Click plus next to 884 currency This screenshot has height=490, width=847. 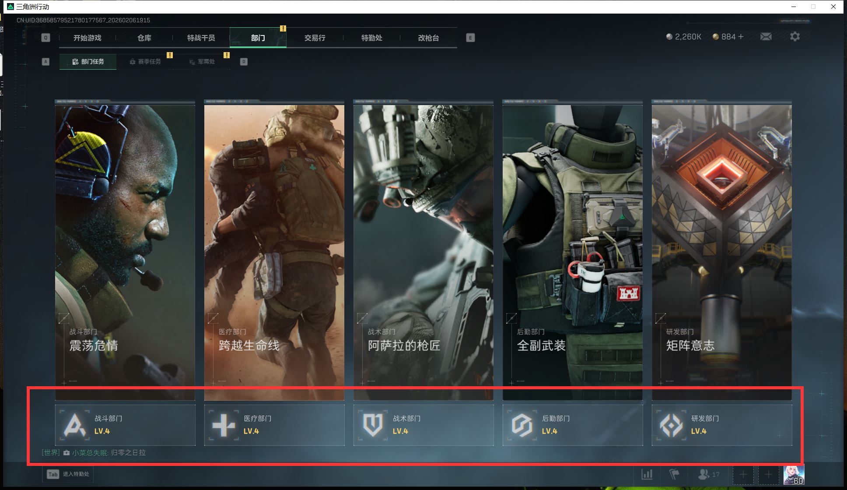click(x=741, y=37)
